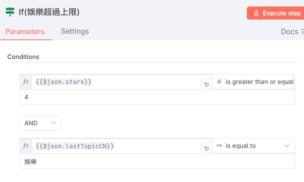
Task: Click the AB string type icon
Action: coord(219,146)
